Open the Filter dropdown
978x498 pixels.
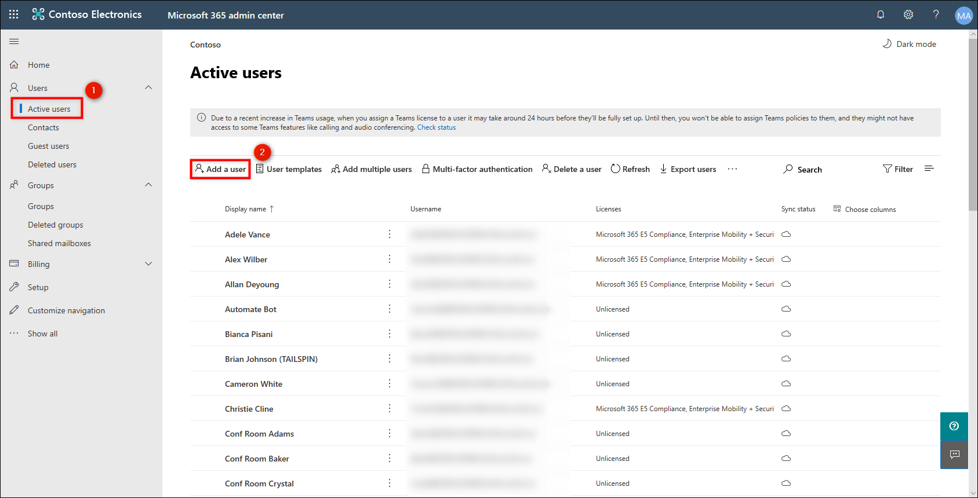(897, 169)
